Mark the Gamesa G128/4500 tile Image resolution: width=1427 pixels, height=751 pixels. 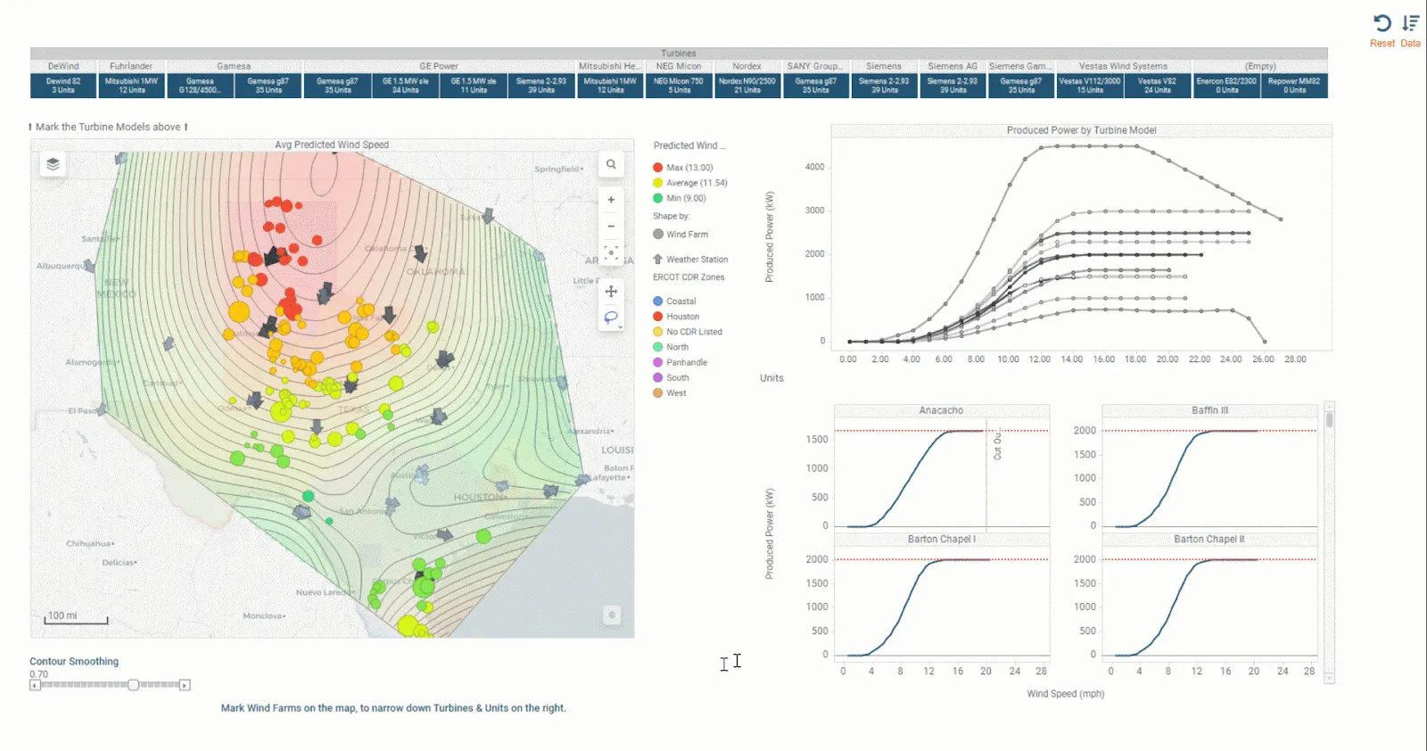[200, 86]
